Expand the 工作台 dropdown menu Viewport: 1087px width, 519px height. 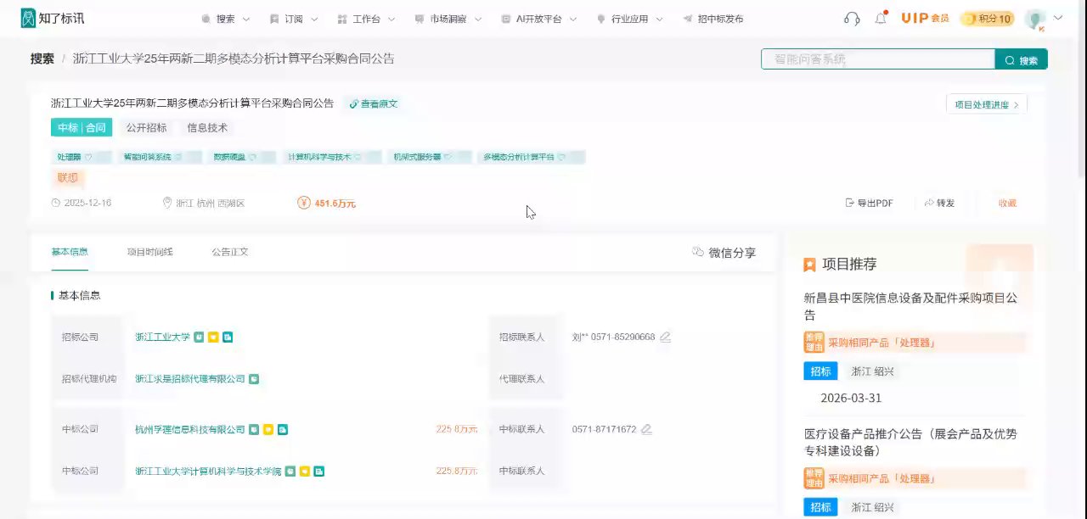coord(391,19)
